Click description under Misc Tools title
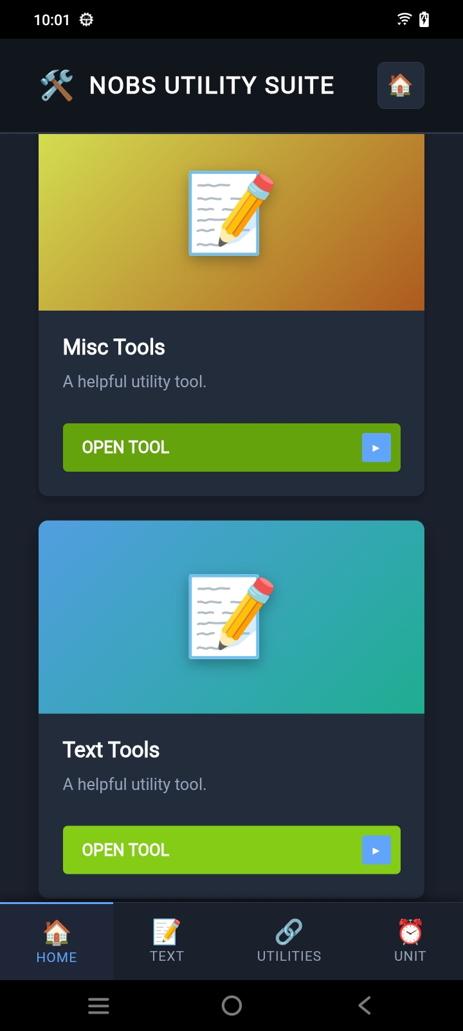The image size is (463, 1031). 134,381
